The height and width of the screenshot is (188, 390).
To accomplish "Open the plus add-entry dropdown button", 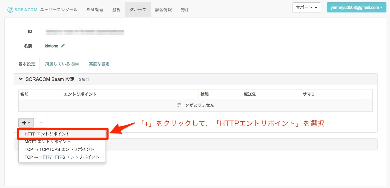I will click(x=26, y=122).
